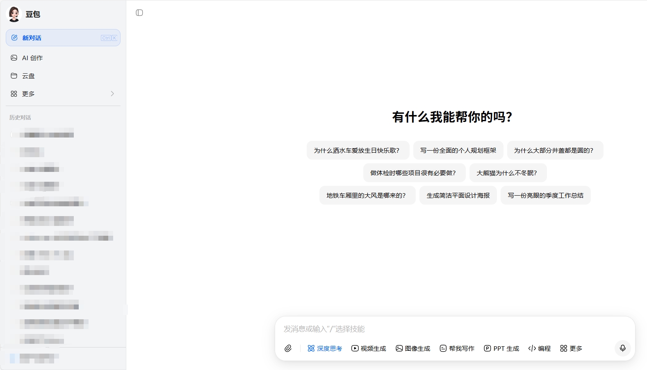647x370 pixels.
Task: Choose suggestion 做体检时哪些项目很有必要做?
Action: [x=415, y=173]
